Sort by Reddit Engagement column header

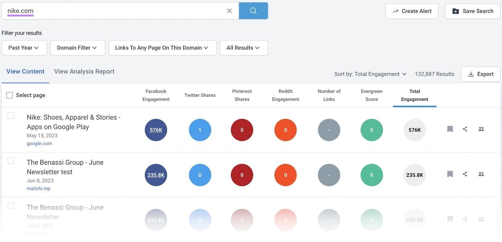(x=286, y=95)
